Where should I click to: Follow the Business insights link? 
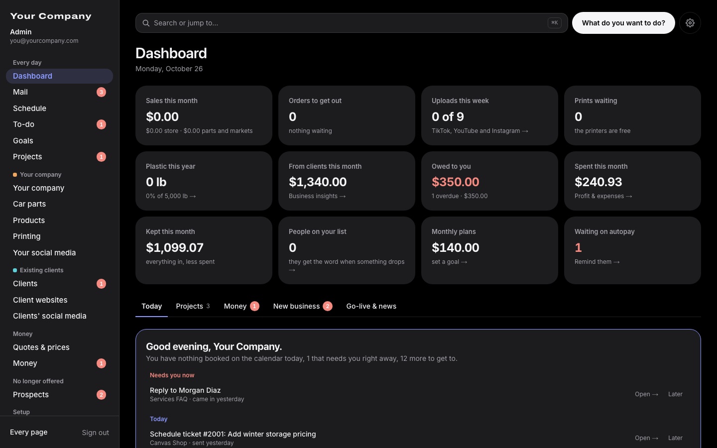tap(317, 196)
